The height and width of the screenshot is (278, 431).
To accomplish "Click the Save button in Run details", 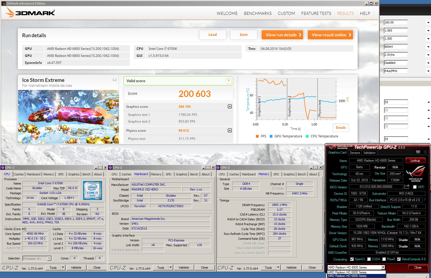I will (244, 35).
